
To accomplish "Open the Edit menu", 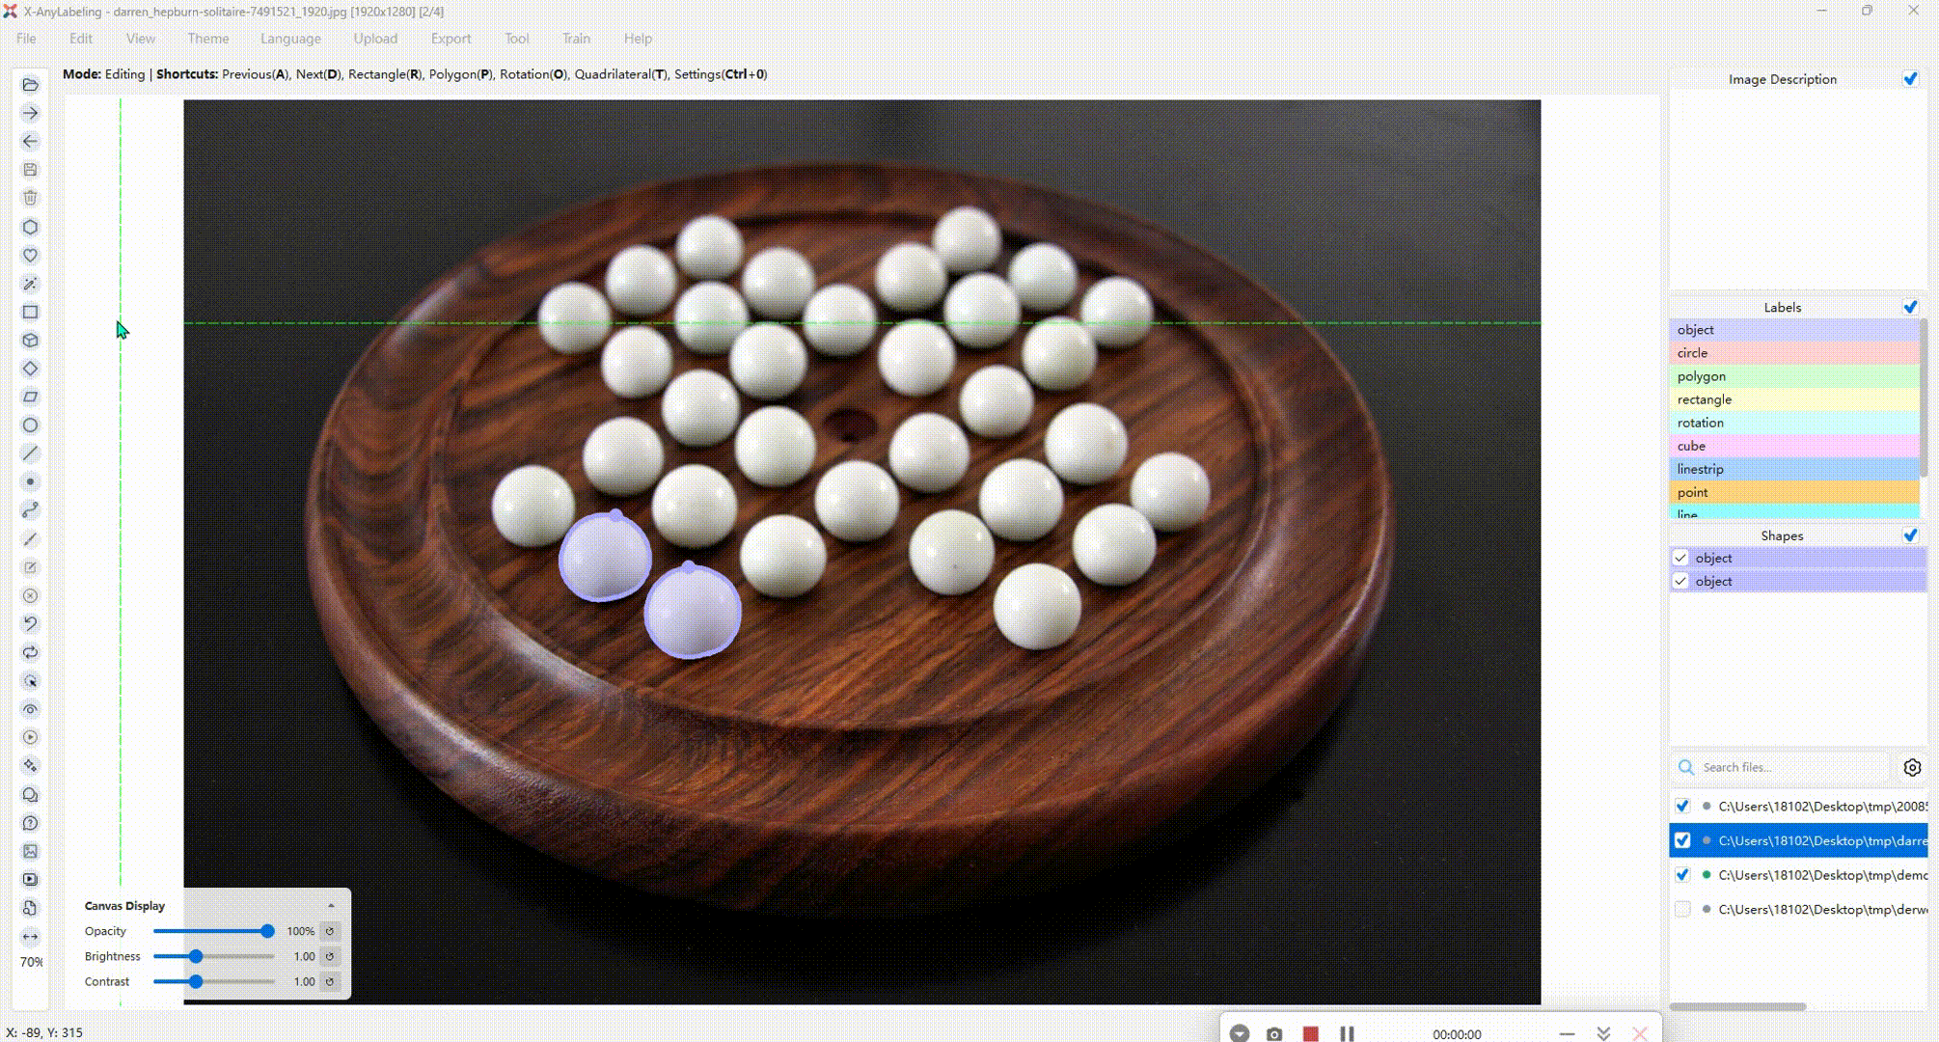I will point(81,39).
